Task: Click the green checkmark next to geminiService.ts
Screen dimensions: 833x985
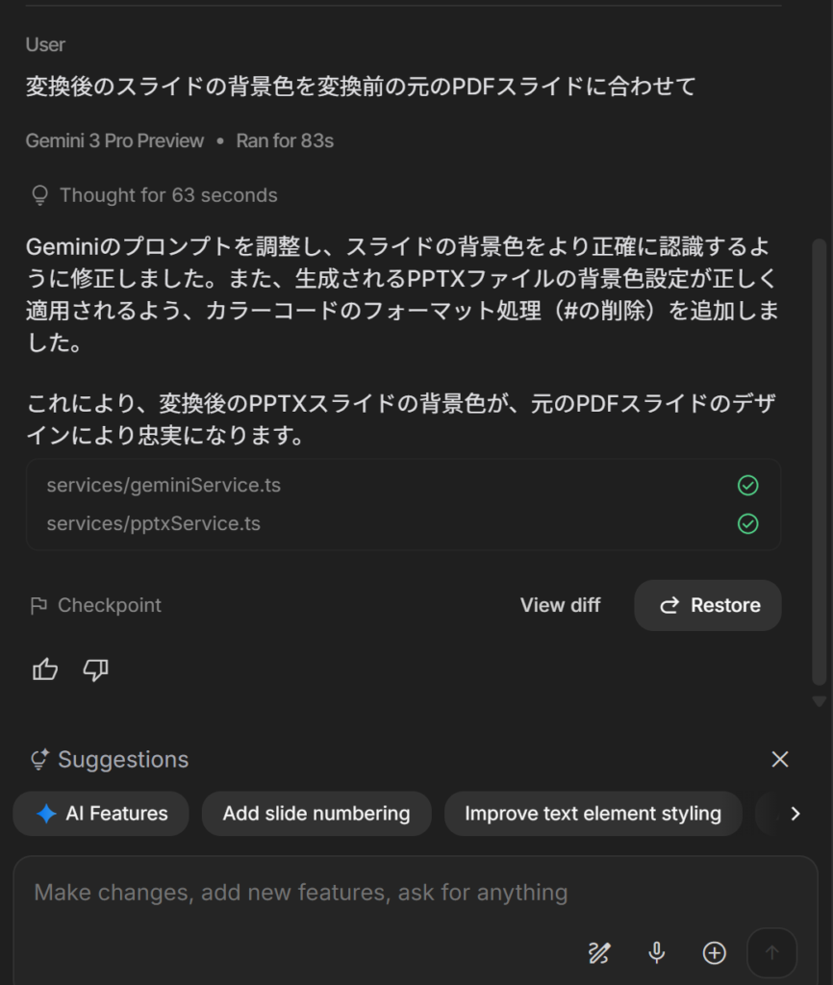Action: pyautogui.click(x=748, y=486)
